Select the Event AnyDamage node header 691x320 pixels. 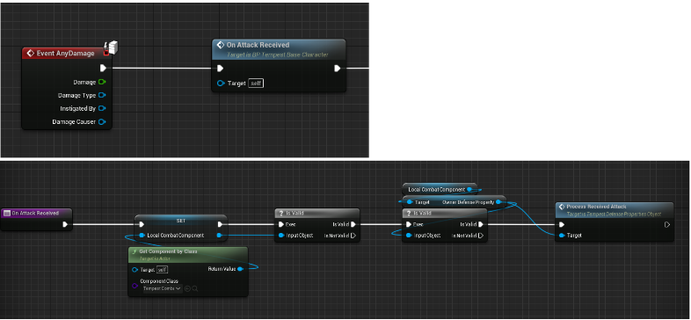[67, 54]
